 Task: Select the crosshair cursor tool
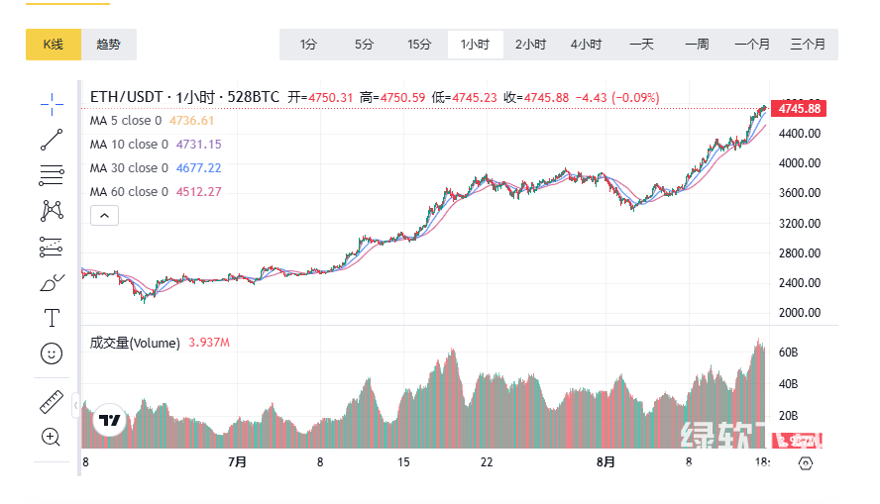point(52,101)
